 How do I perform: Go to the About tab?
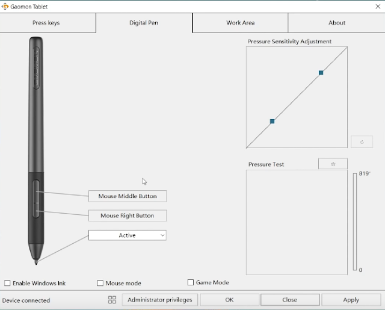click(x=337, y=23)
